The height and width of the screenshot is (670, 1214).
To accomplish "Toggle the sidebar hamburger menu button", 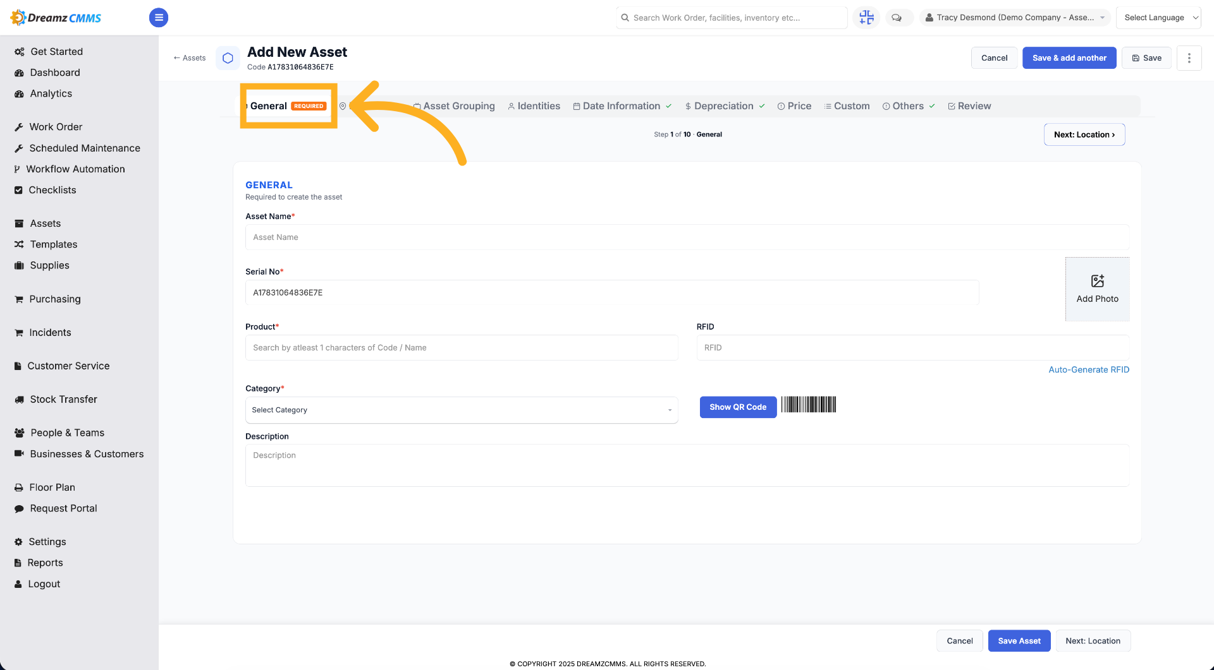I will pos(159,18).
